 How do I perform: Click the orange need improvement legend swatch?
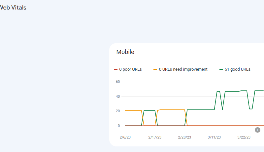(x=155, y=69)
